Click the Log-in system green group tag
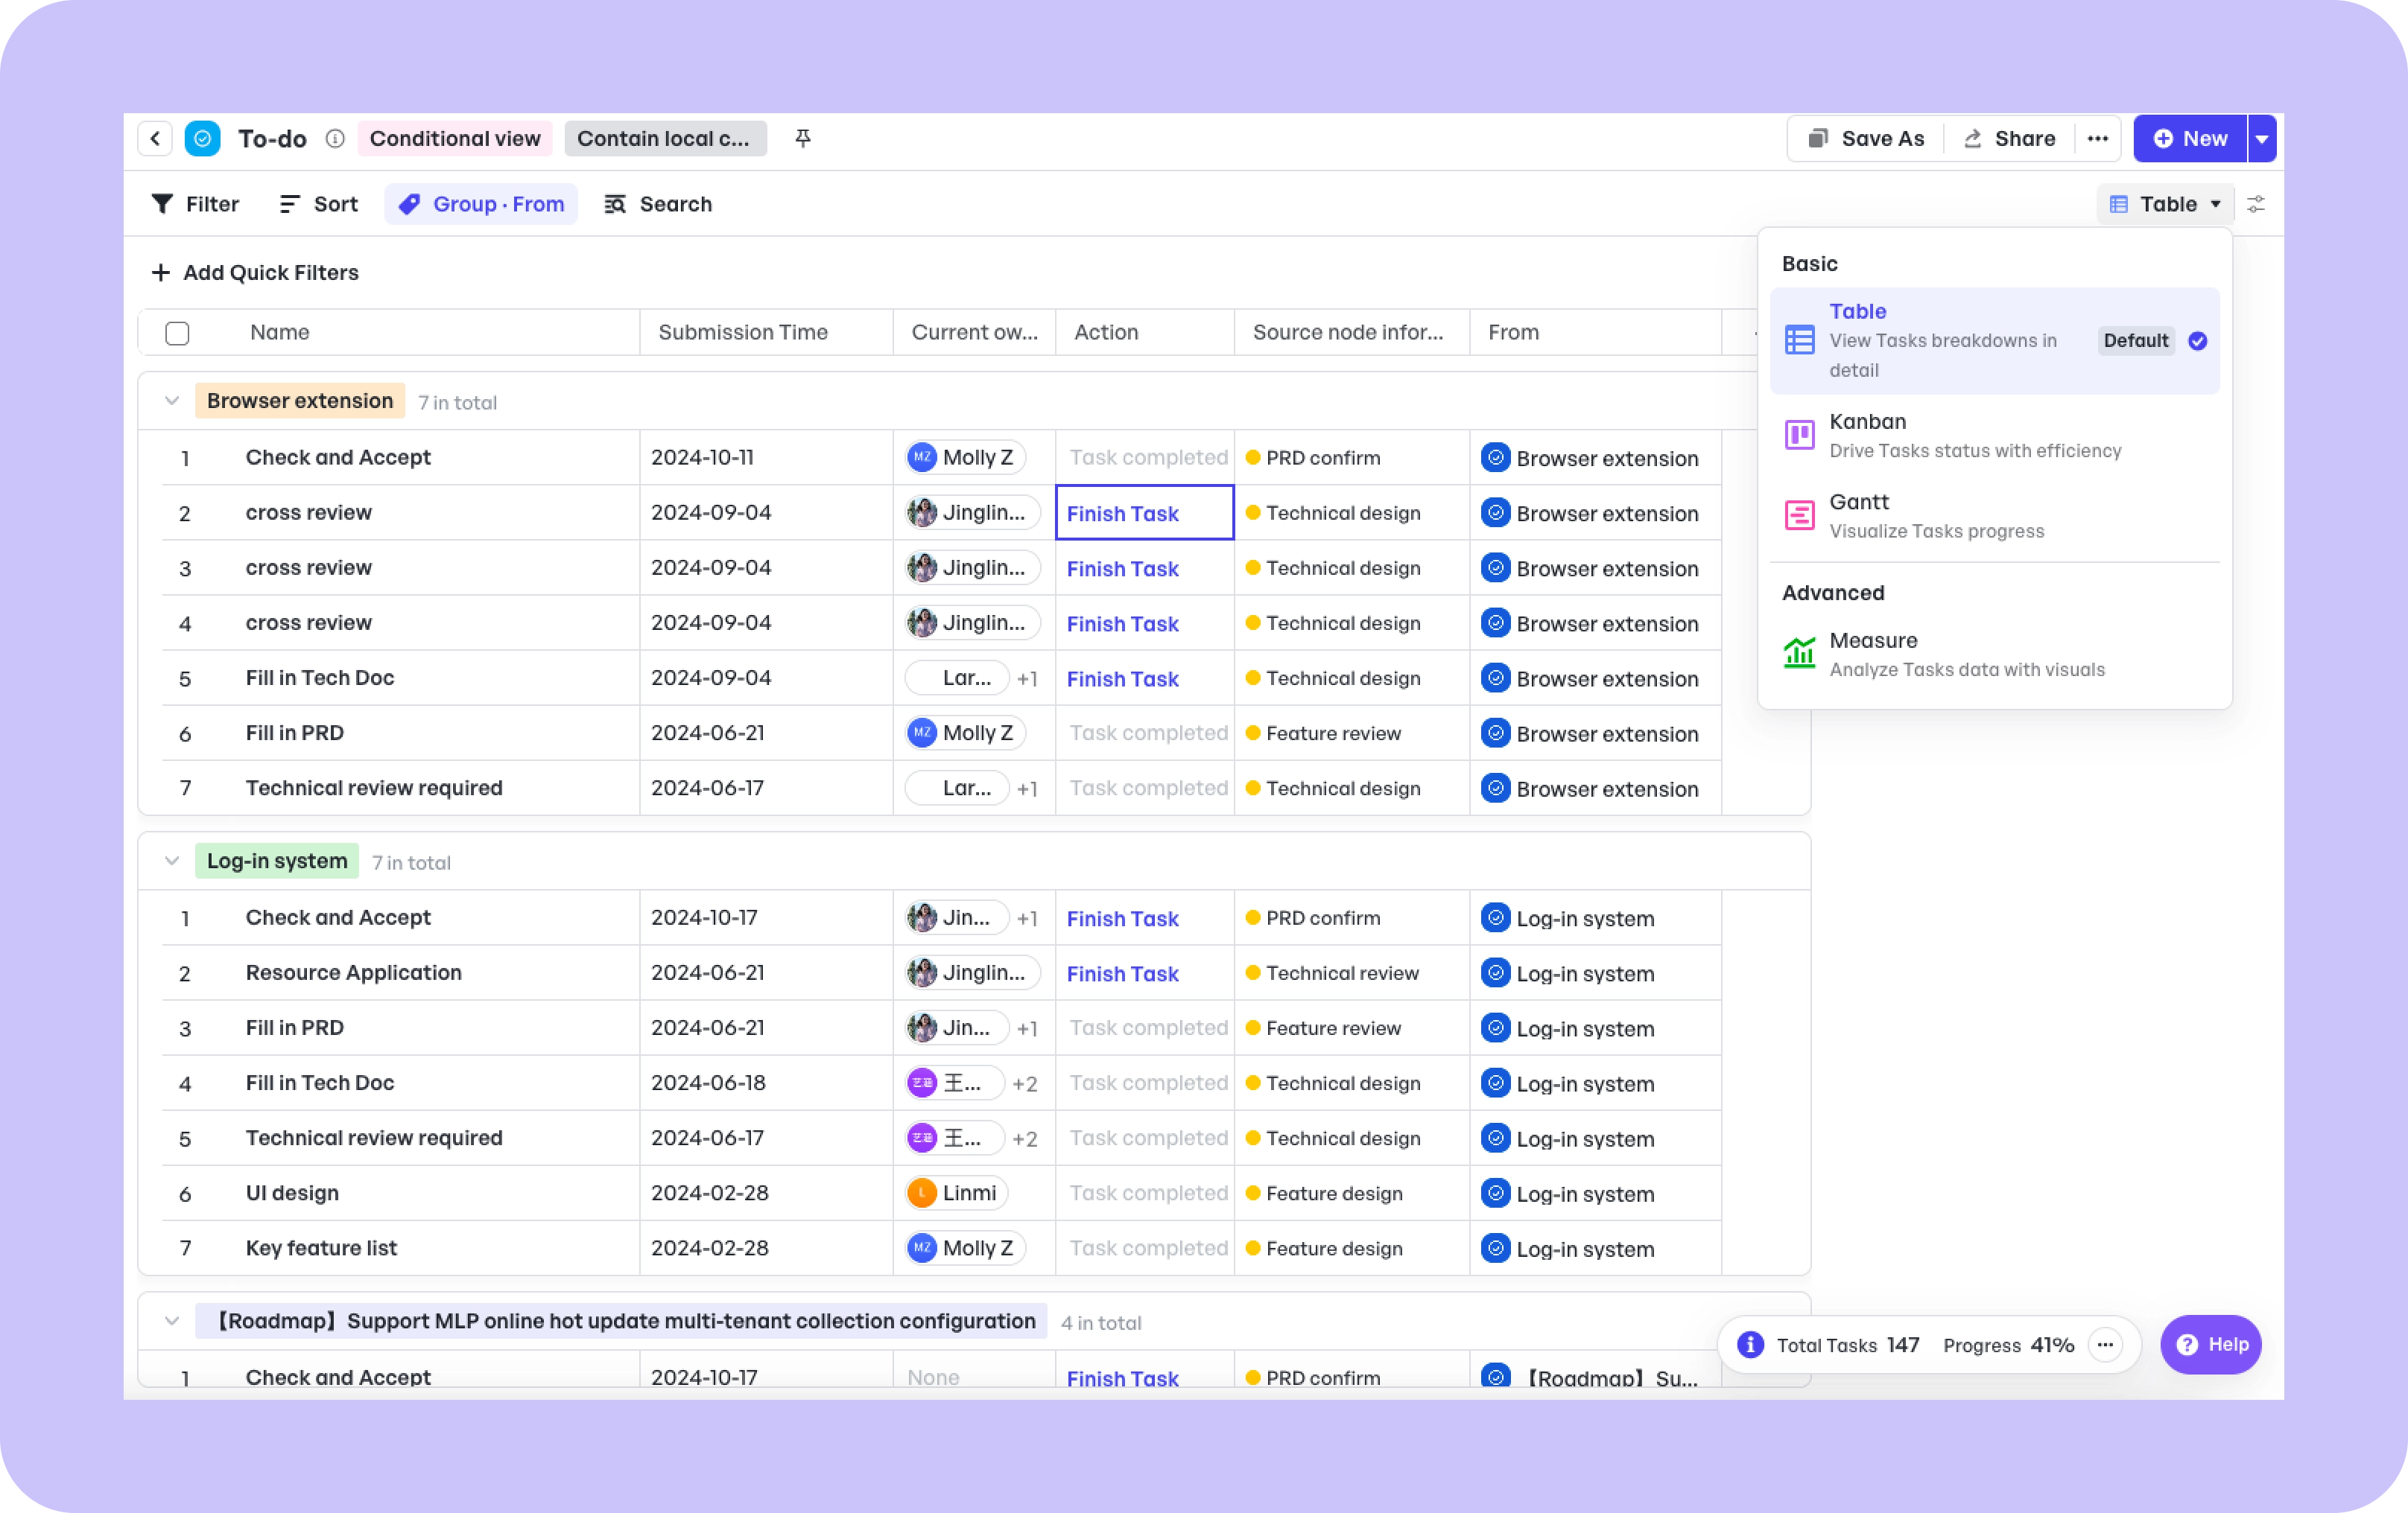Screen dimensions: 2408x1513 click(x=277, y=861)
